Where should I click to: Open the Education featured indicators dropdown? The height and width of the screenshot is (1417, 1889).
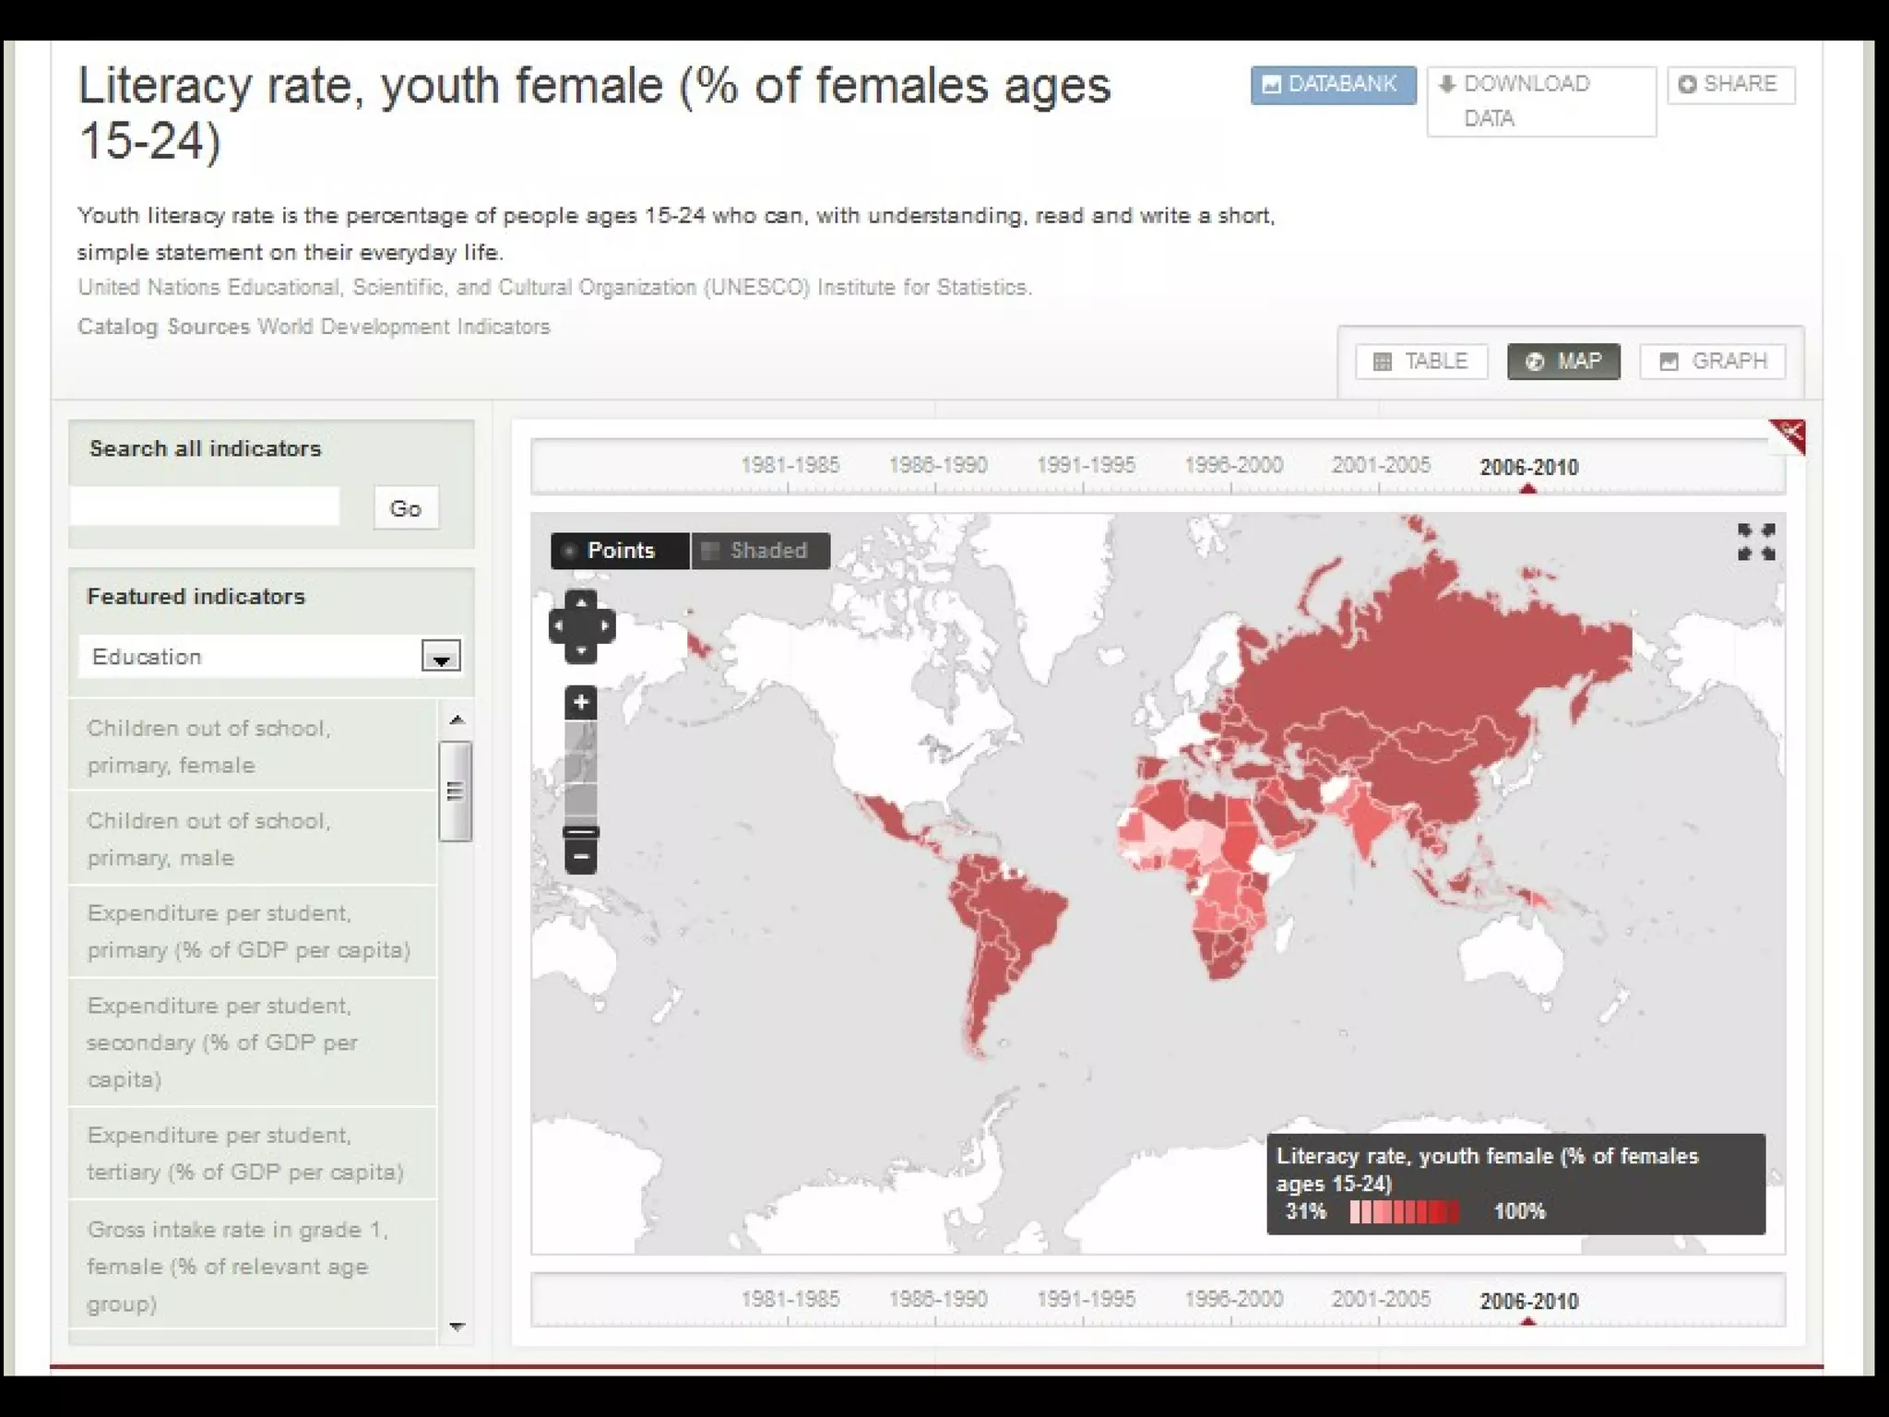(x=441, y=657)
